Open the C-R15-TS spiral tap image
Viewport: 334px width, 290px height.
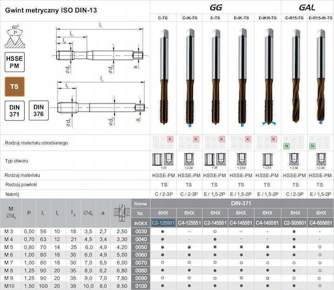[296, 76]
